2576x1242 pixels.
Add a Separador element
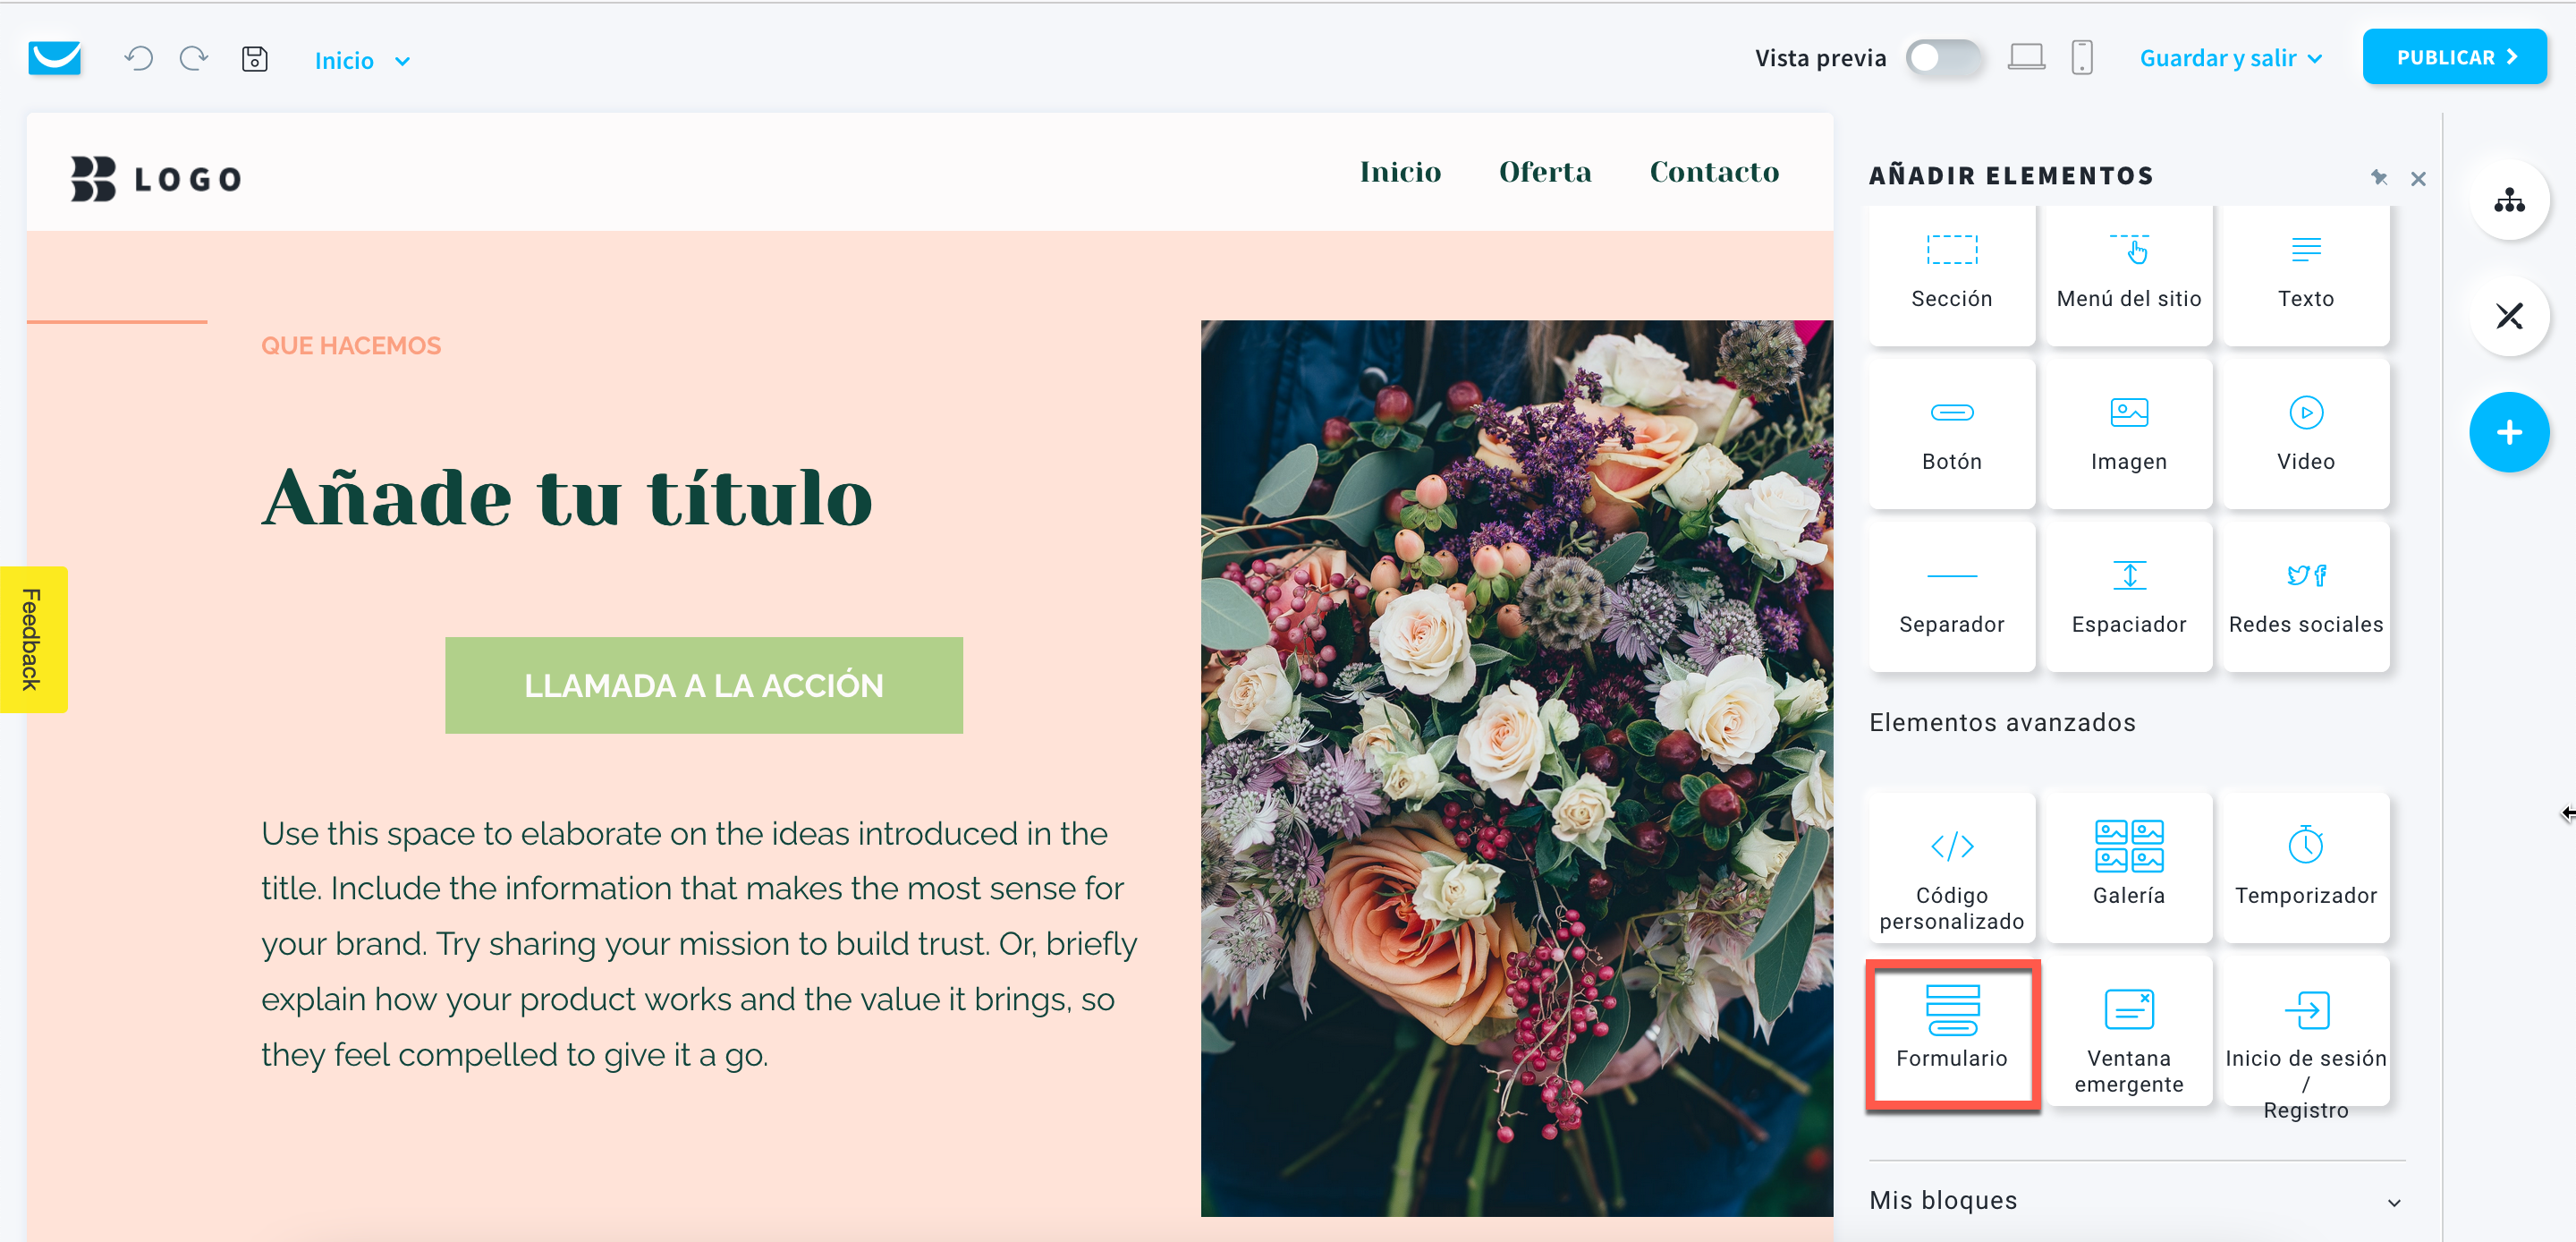(1951, 598)
